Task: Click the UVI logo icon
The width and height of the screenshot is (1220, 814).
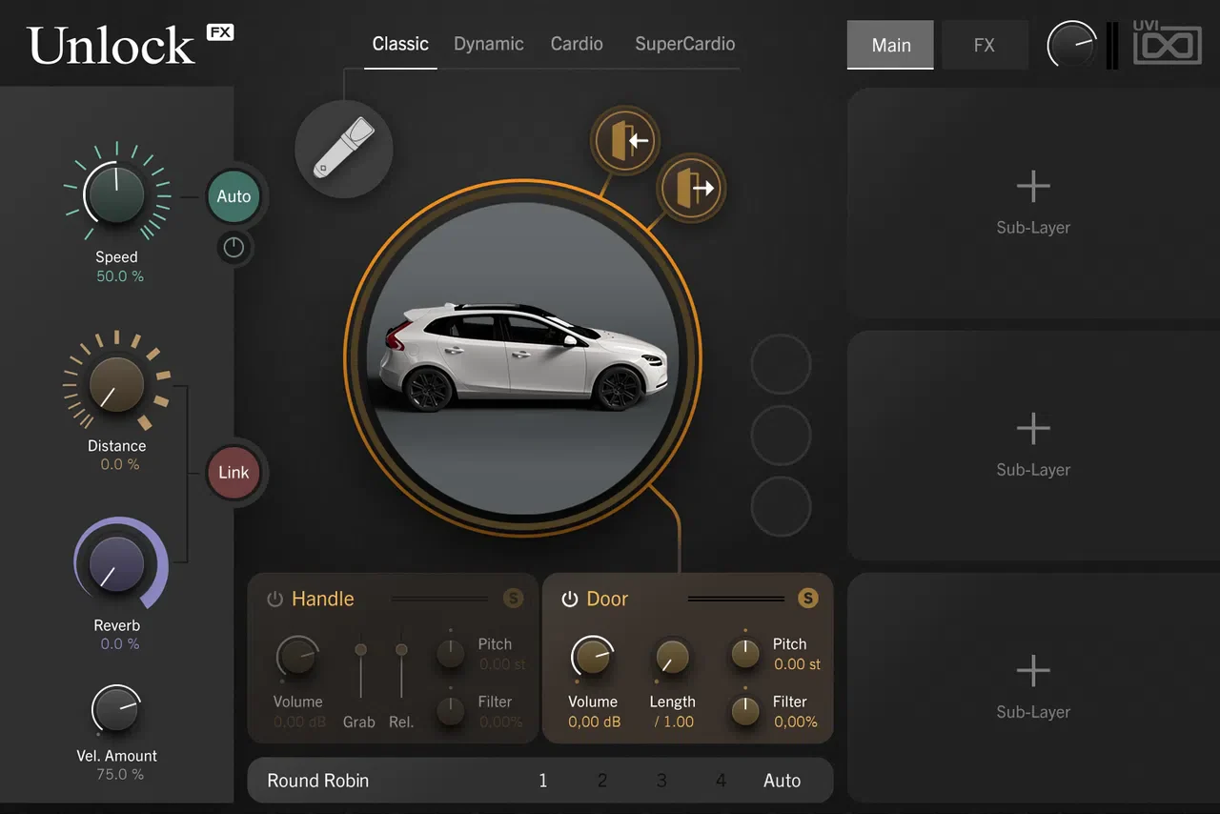Action: point(1167,44)
